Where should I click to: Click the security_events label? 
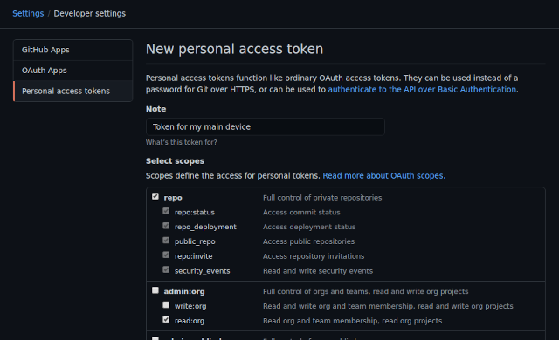click(202, 271)
